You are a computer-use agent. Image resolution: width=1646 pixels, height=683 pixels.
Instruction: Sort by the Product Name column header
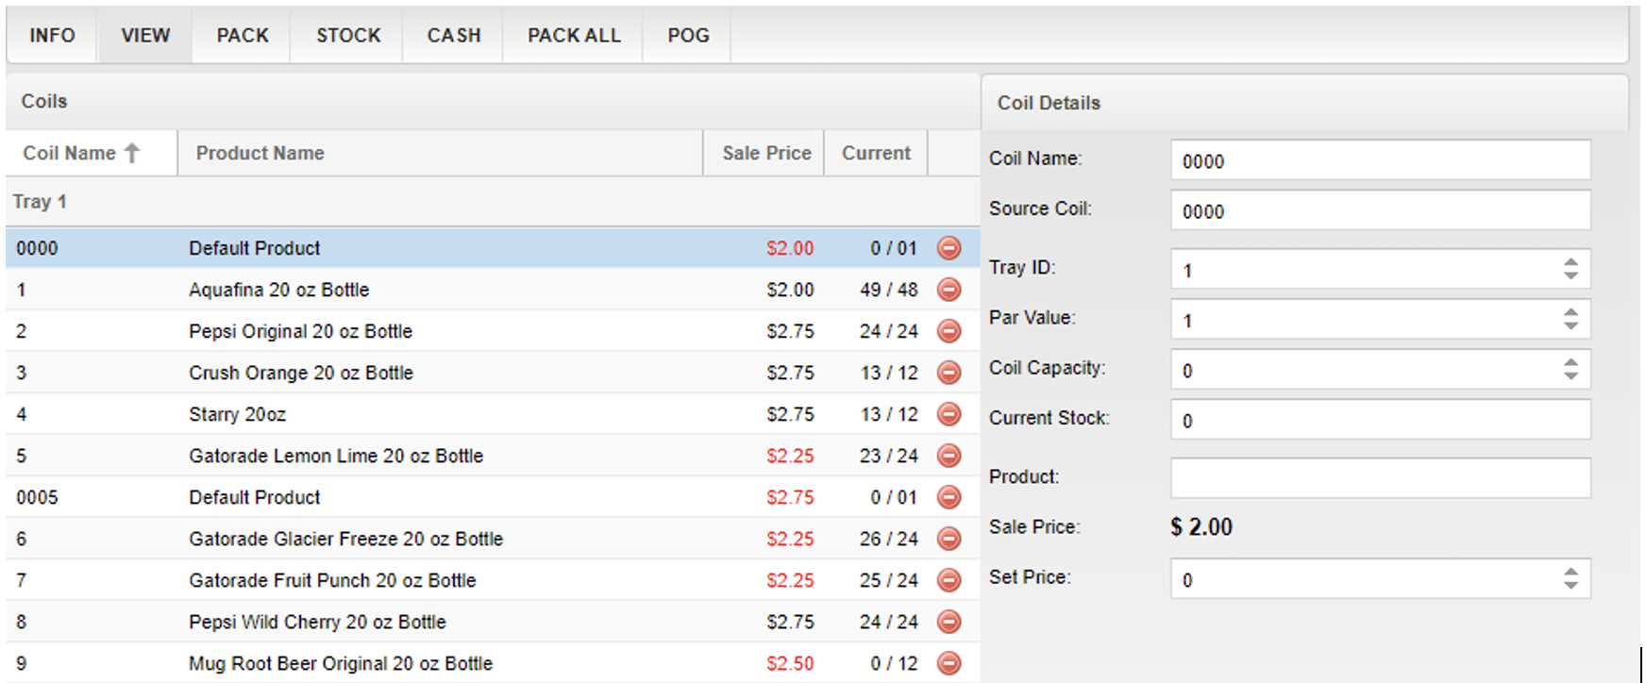[x=441, y=153]
